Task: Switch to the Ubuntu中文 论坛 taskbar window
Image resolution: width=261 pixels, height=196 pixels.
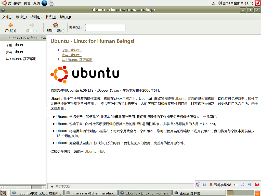Action: (x=37, y=193)
